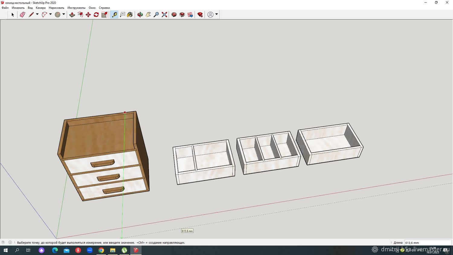Select the Orbit tool
The width and height of the screenshot is (453, 255).
coord(140,15)
